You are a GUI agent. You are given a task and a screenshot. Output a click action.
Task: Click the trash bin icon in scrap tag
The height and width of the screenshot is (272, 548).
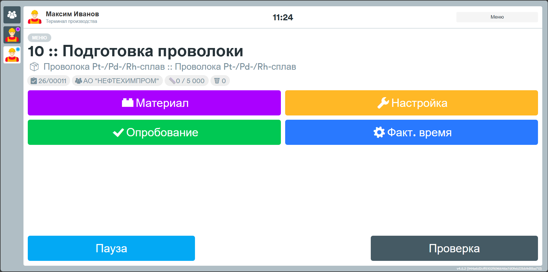(217, 81)
